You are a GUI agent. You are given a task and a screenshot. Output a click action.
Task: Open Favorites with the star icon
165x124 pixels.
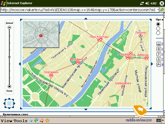pyautogui.click(x=47, y=121)
